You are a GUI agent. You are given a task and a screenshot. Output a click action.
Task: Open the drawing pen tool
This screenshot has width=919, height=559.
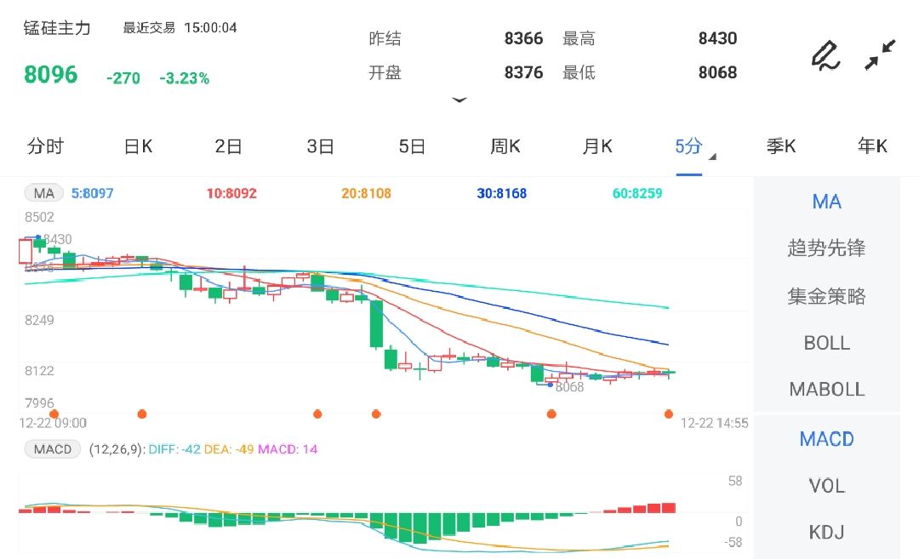point(825,55)
